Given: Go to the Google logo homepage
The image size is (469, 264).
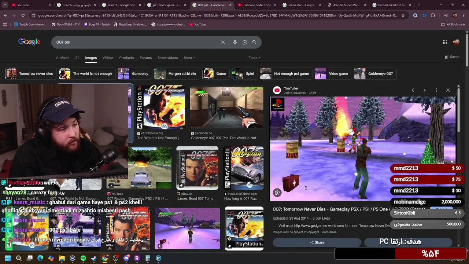Looking at the screenshot, I should point(29,42).
